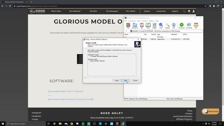
Task: Click the Glorious logo in site header
Action: 37,11
